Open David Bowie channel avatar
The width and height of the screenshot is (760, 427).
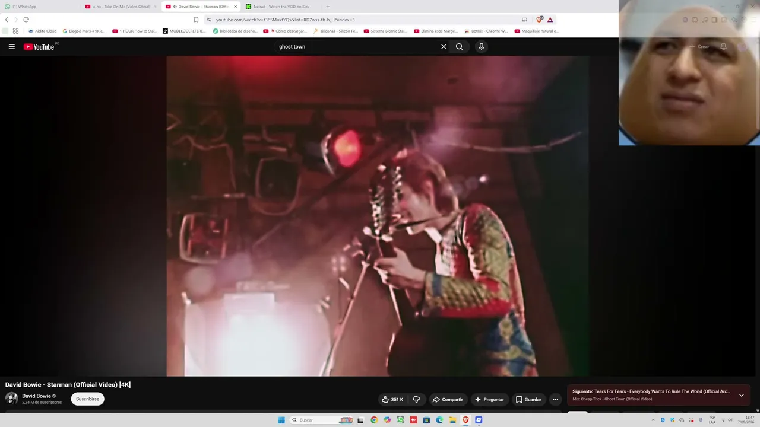(x=11, y=399)
